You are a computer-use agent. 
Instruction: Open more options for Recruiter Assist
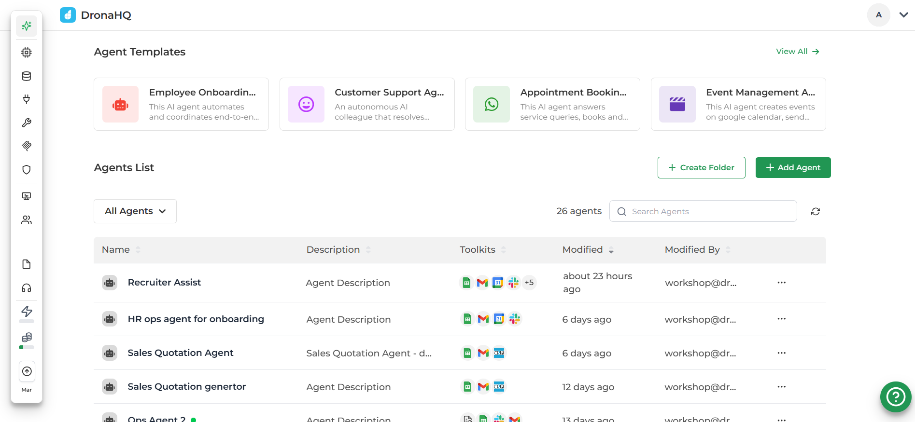click(x=782, y=283)
